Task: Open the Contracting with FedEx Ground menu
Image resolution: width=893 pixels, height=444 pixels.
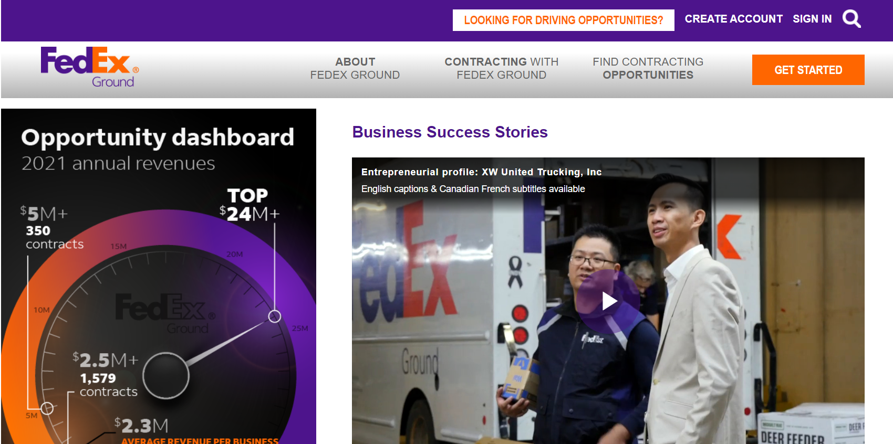Action: (502, 68)
